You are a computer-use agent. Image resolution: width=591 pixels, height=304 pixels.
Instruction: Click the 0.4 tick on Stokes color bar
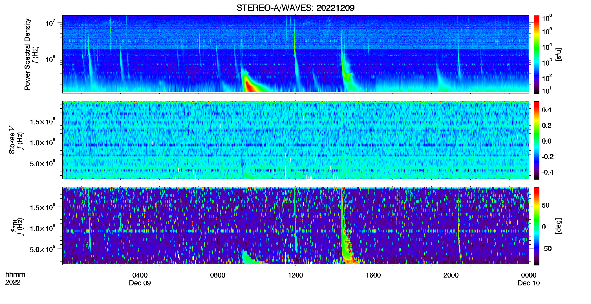point(546,110)
